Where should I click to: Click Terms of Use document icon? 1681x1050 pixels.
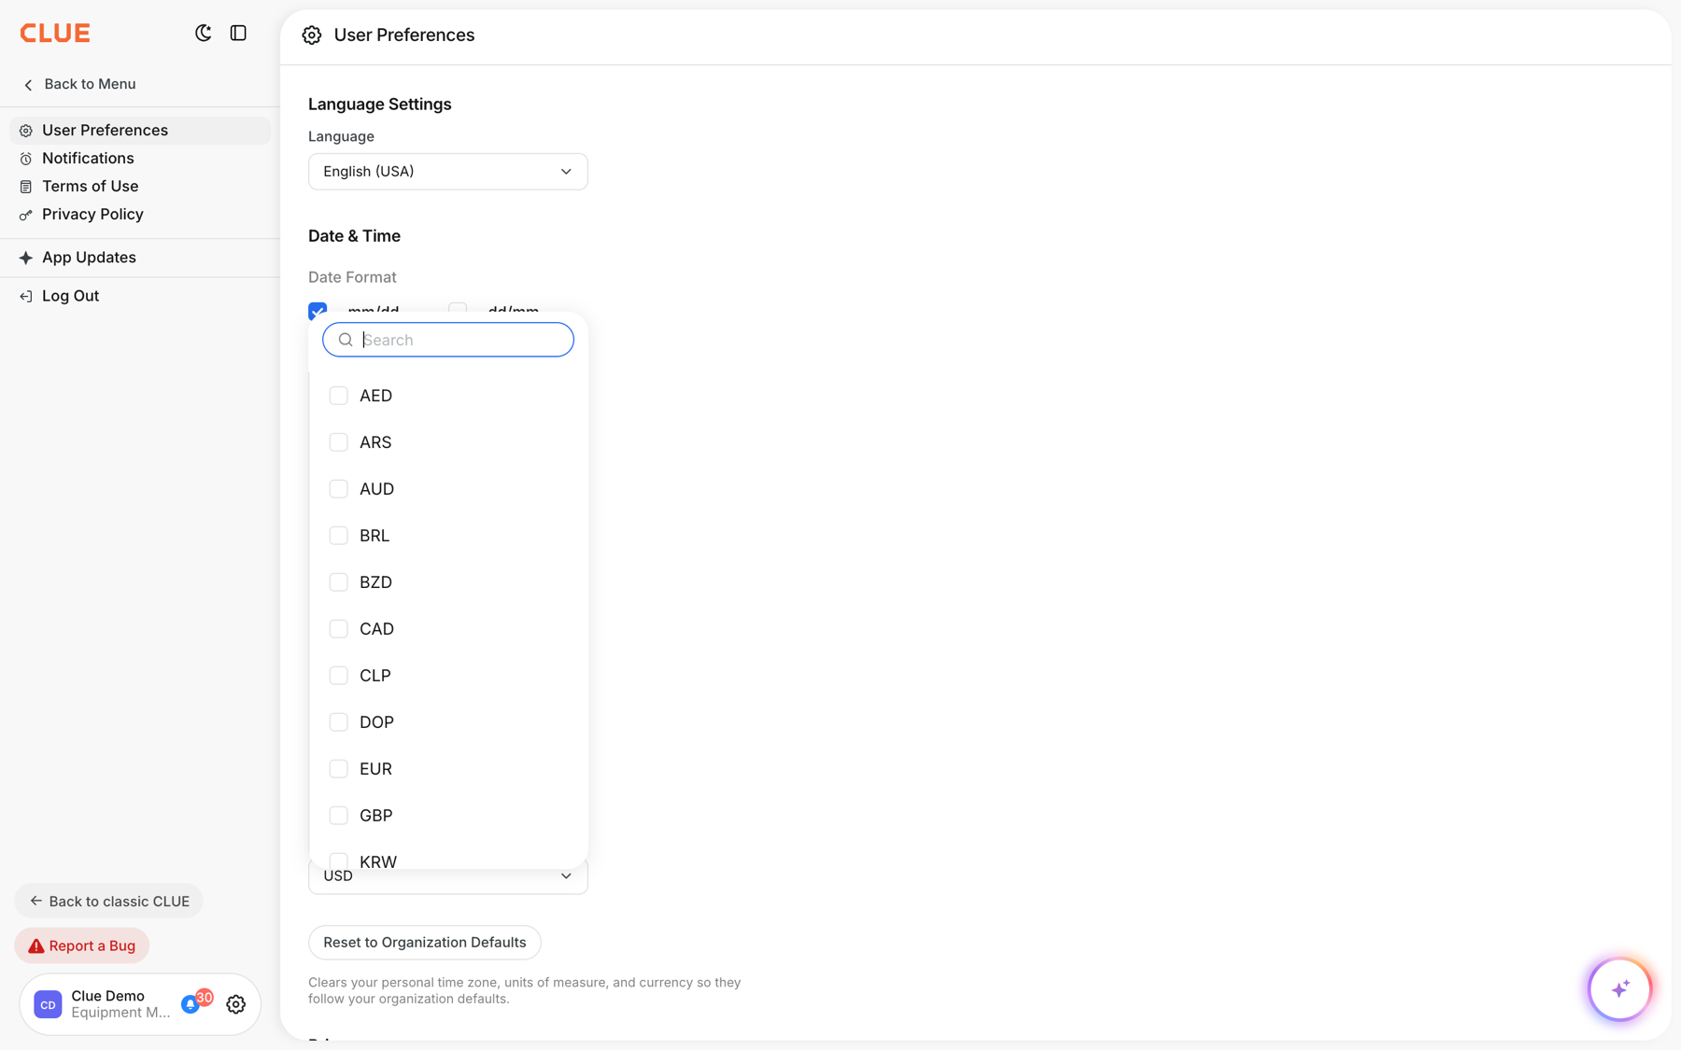26,187
